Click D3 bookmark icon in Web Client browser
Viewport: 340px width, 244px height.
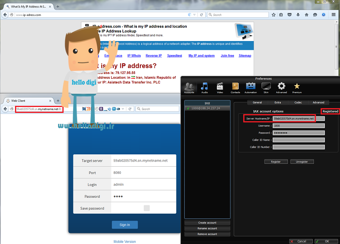[88, 109]
